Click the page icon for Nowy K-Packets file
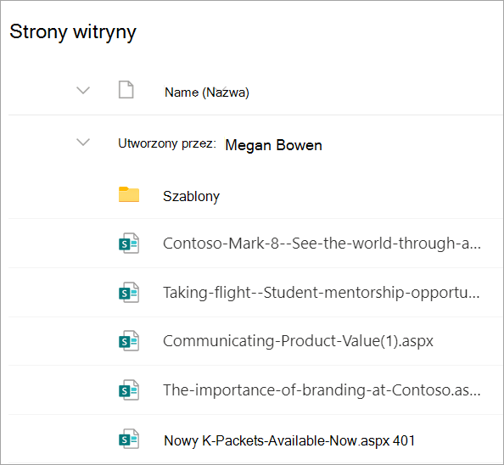Image resolution: width=504 pixels, height=465 pixels. point(129,439)
